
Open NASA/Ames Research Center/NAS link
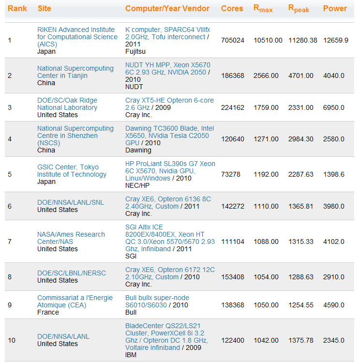[x=71, y=238]
